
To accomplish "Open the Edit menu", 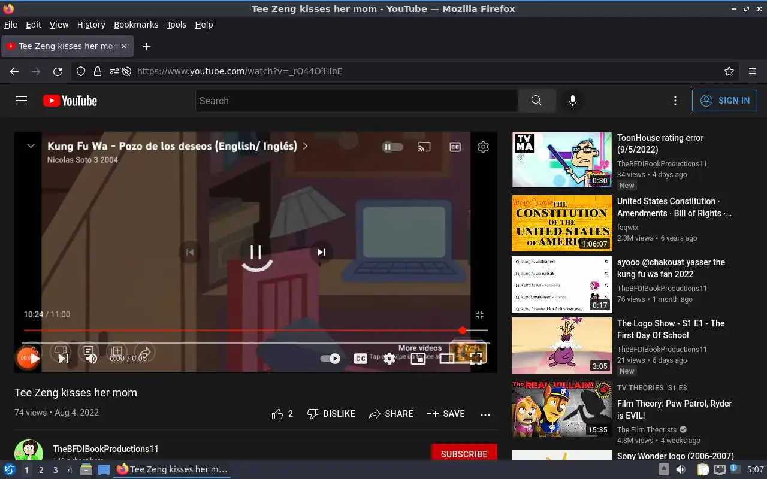I will pos(34,25).
